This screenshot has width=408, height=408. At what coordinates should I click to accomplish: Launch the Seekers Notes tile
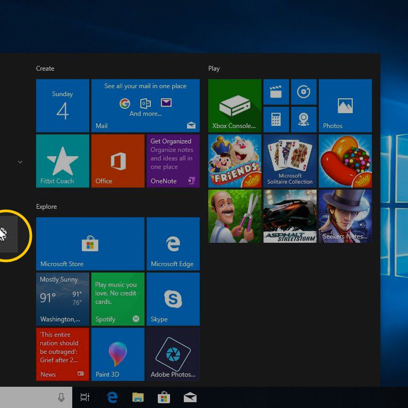[x=345, y=216]
